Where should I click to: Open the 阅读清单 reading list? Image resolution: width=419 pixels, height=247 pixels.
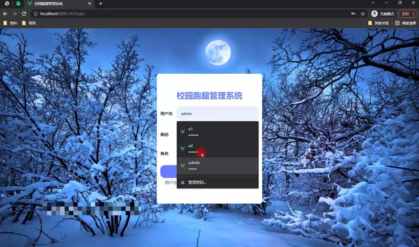click(x=406, y=23)
